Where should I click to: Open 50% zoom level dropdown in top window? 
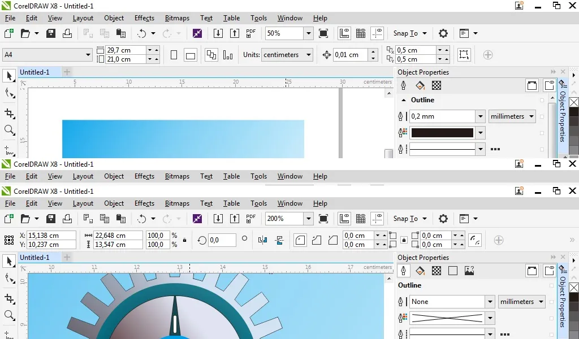tap(309, 33)
